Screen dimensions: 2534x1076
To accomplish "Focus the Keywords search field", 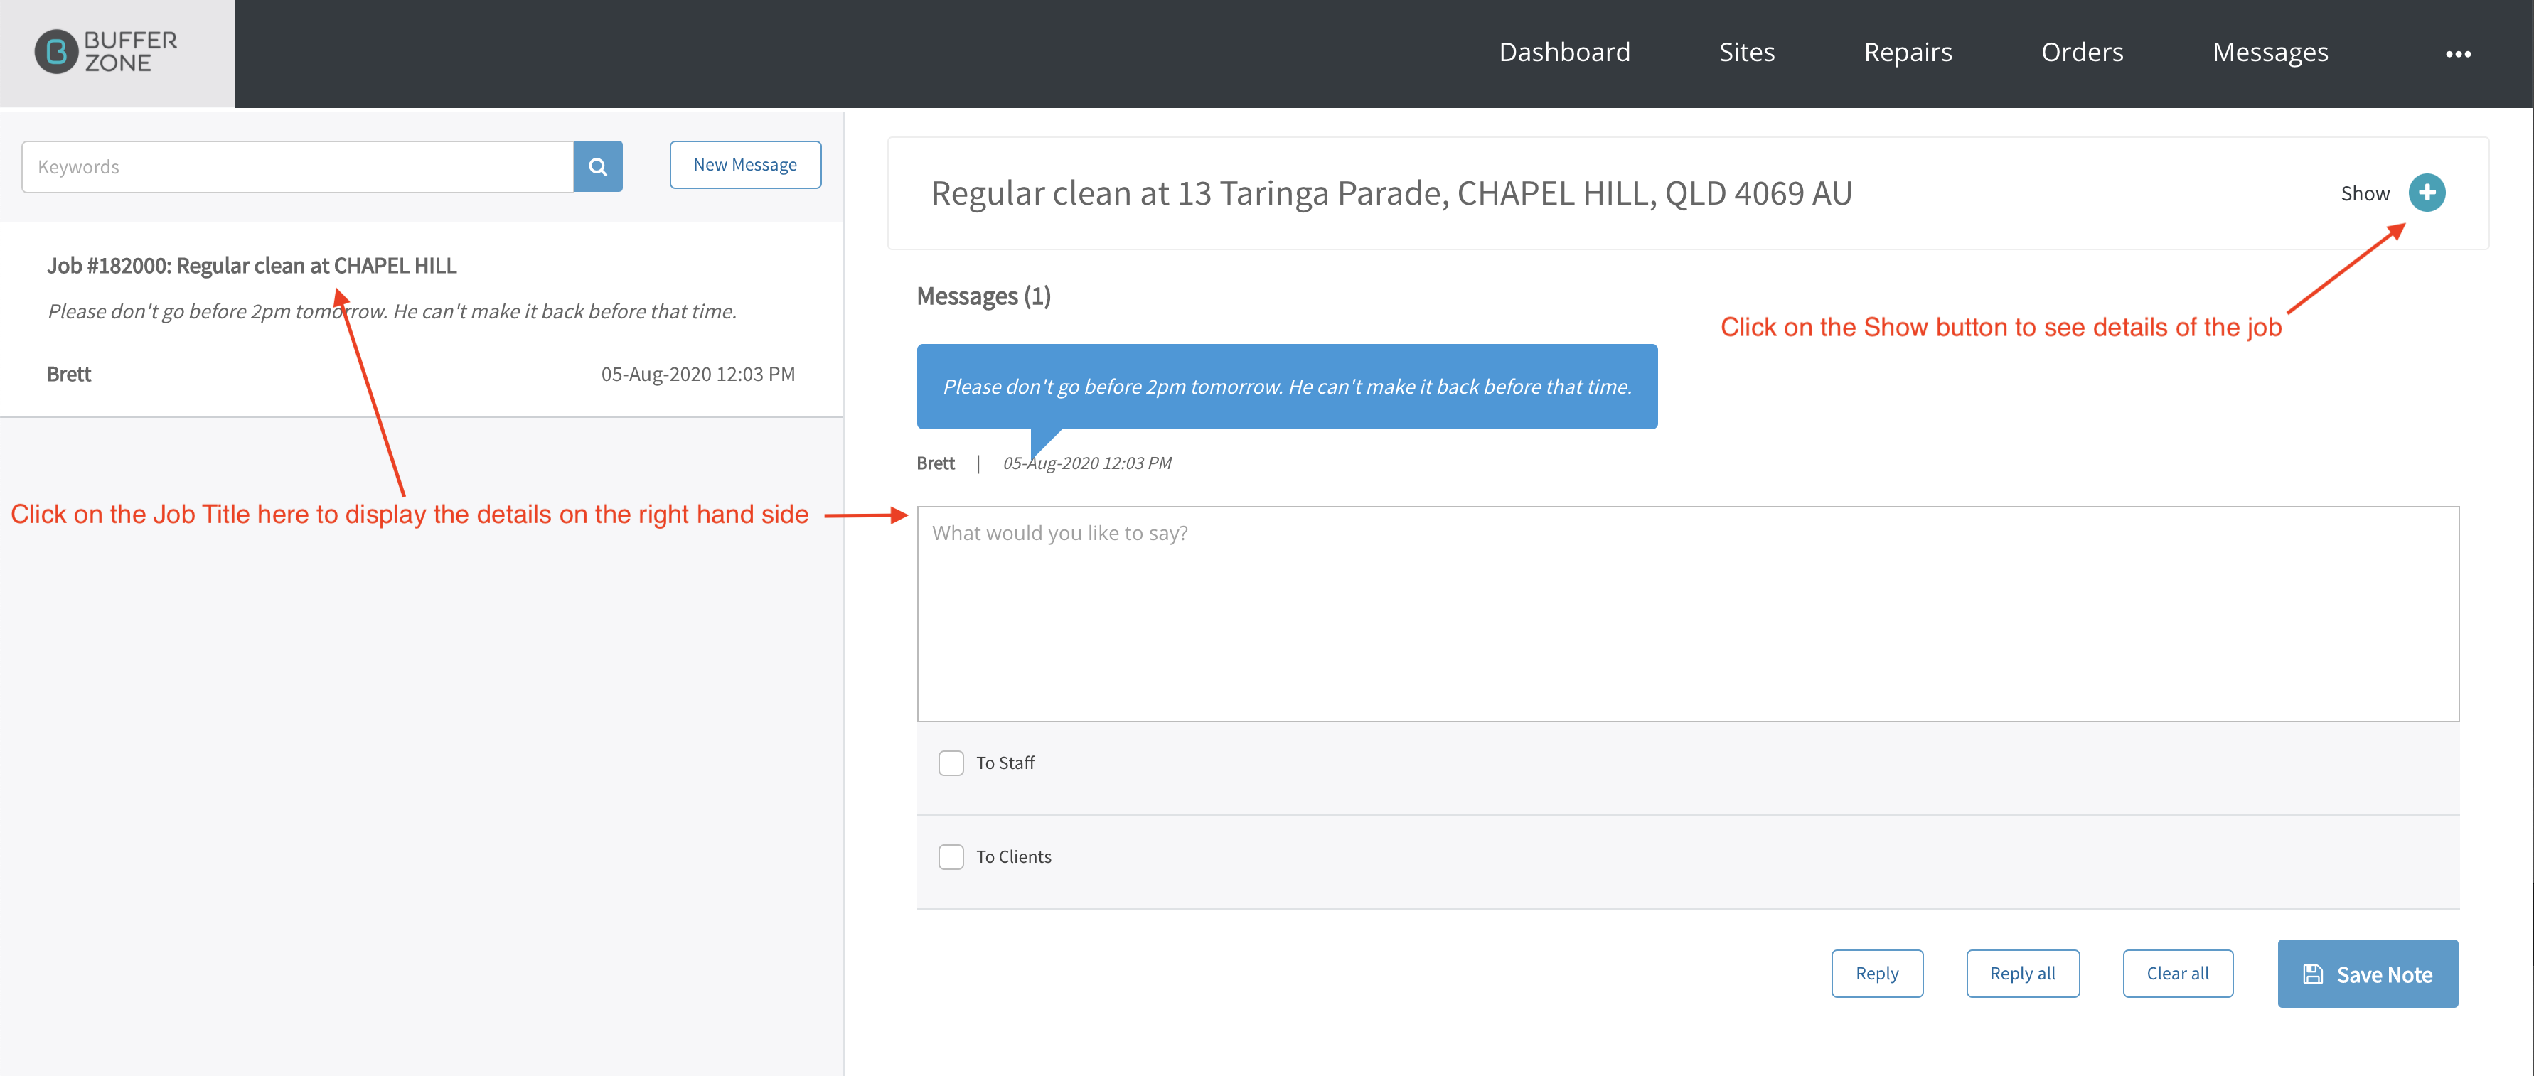I will [297, 166].
